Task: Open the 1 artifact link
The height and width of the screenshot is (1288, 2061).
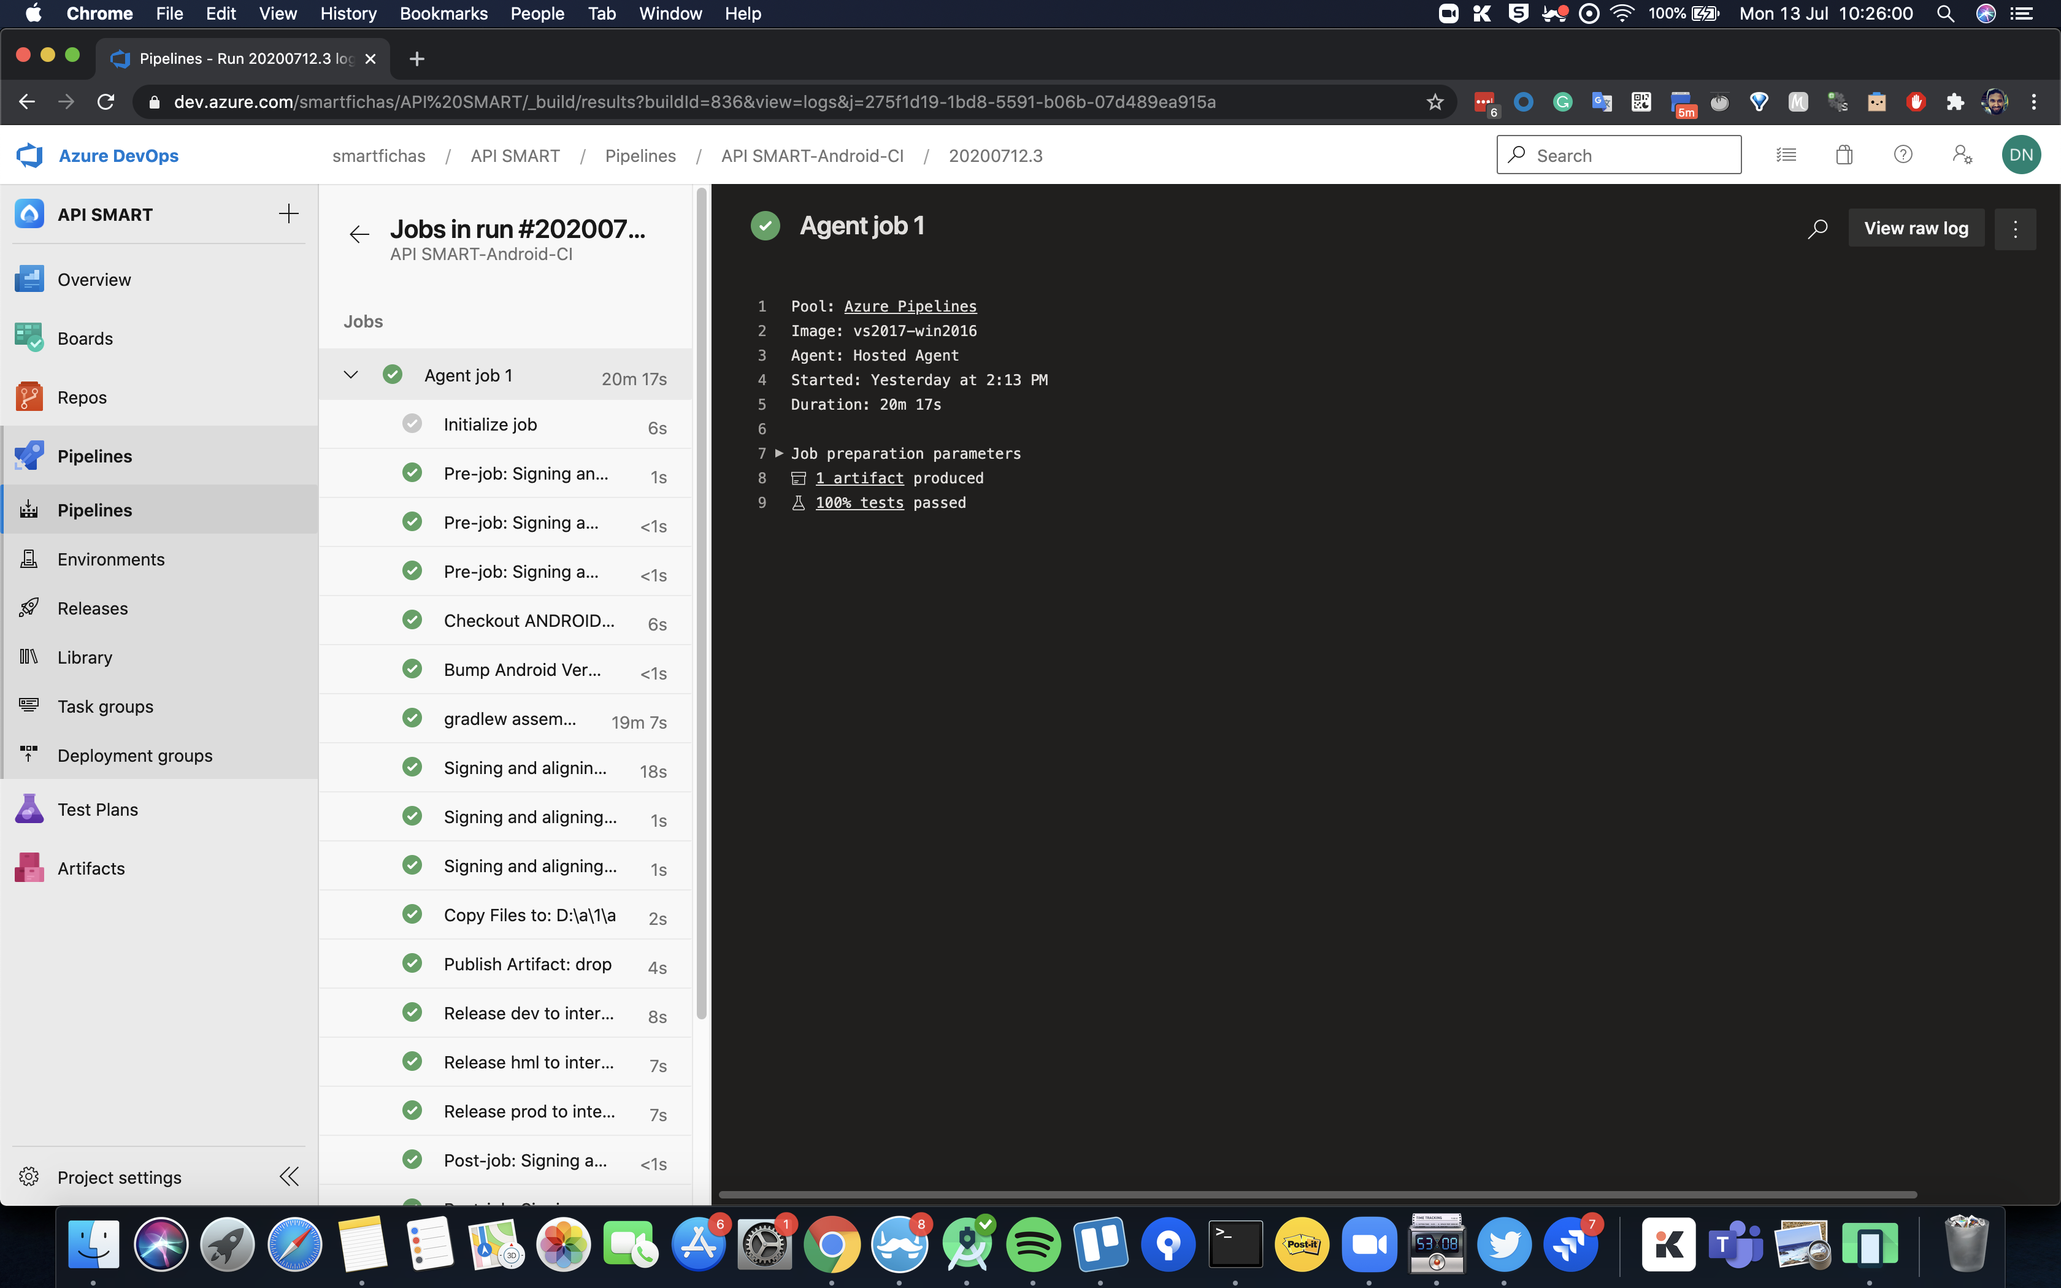Action: click(859, 478)
